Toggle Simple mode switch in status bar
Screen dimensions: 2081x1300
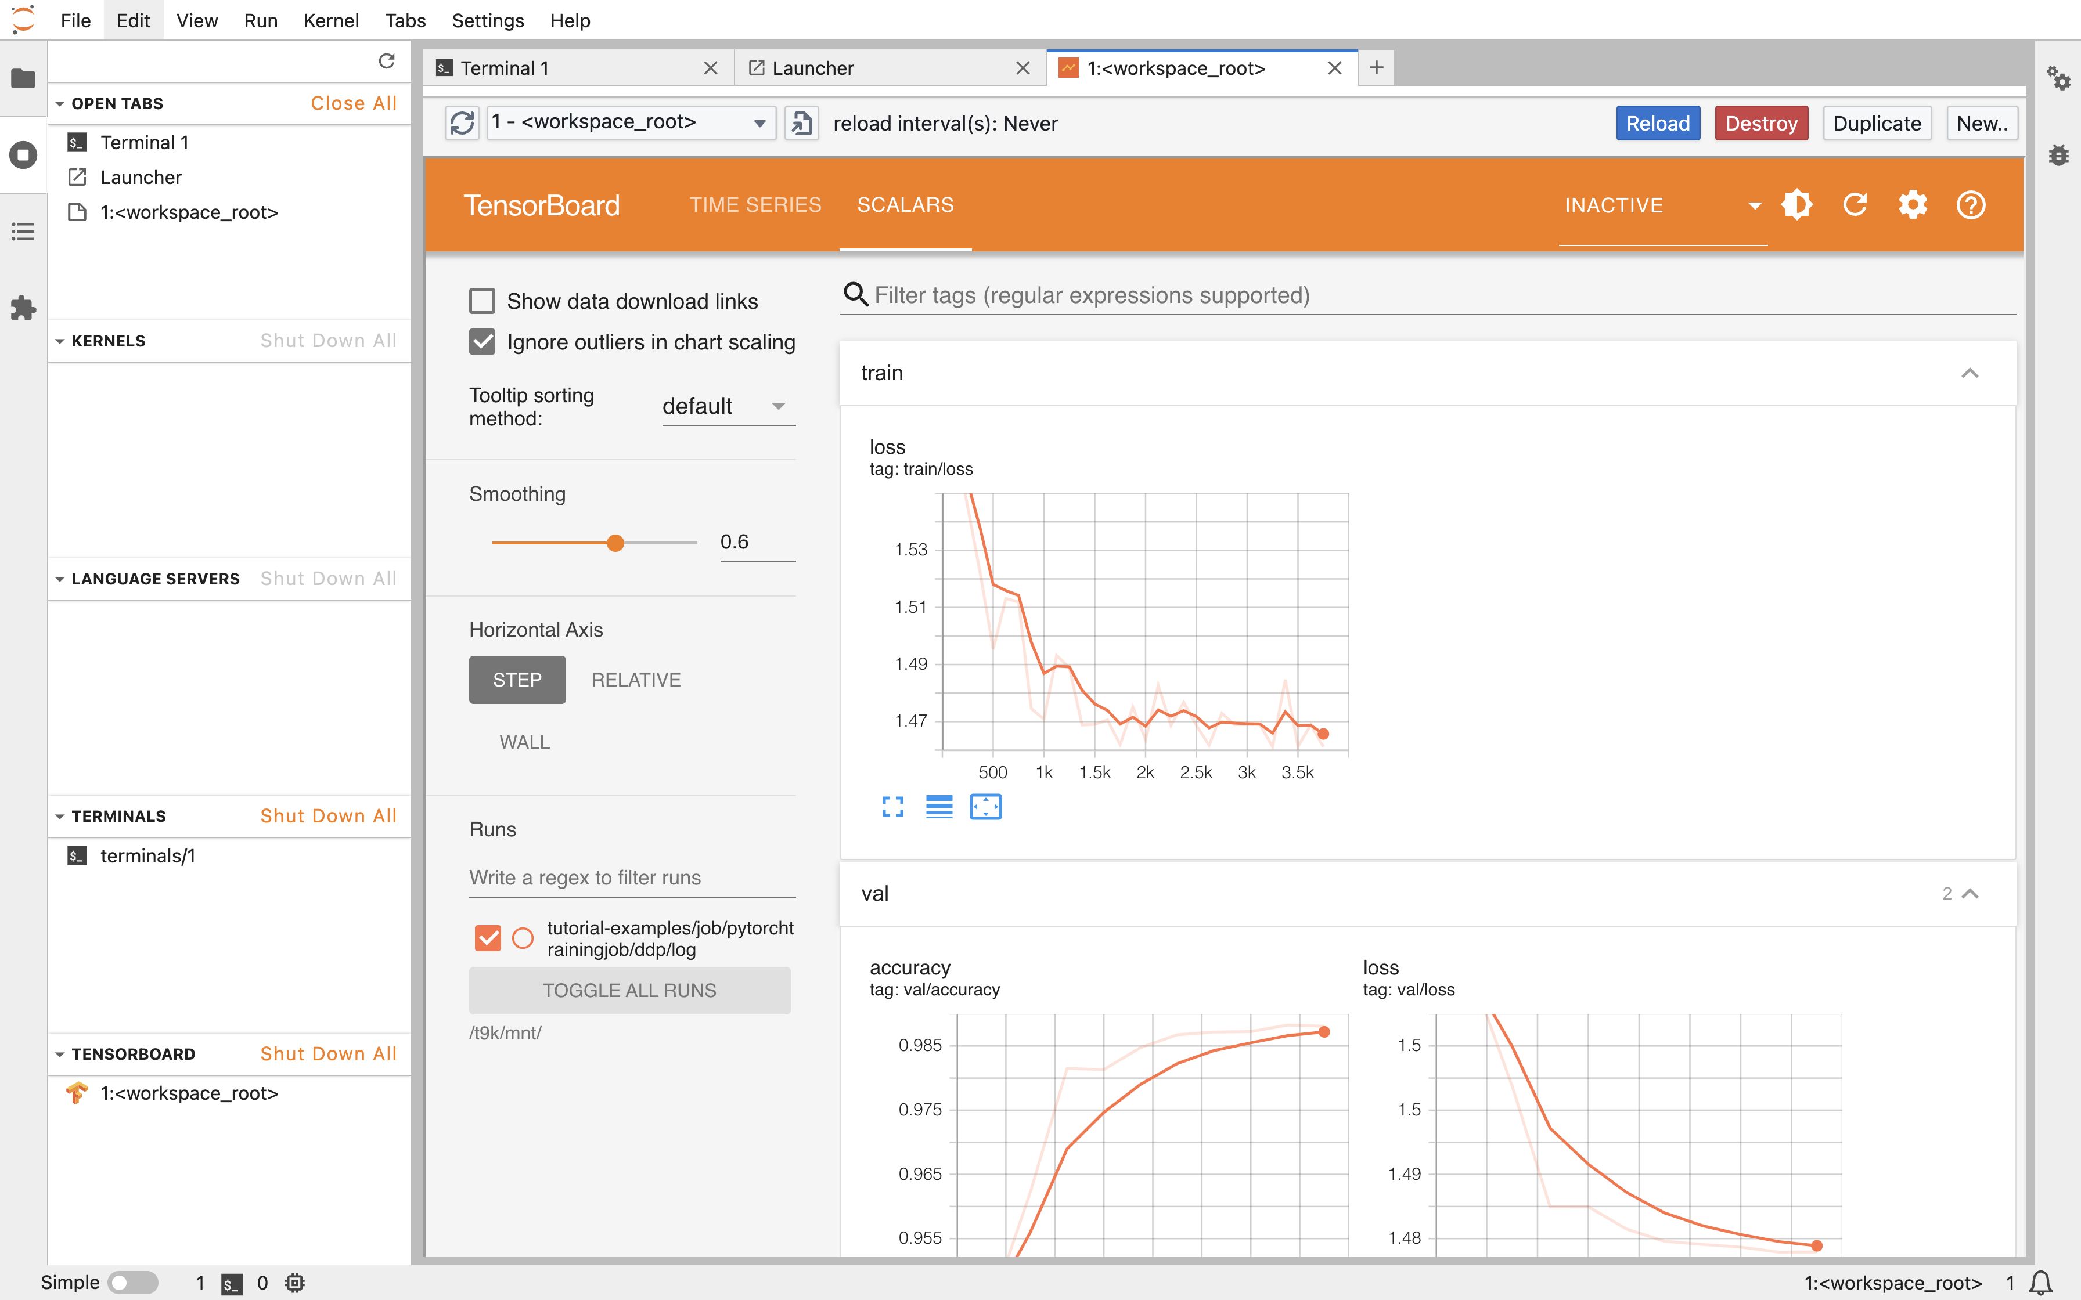[x=134, y=1283]
